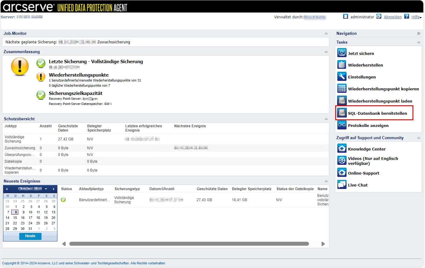Click the Dateikopie row in Schutzübersicht
Viewport: 425px width, 268px height.
[x=166, y=161]
